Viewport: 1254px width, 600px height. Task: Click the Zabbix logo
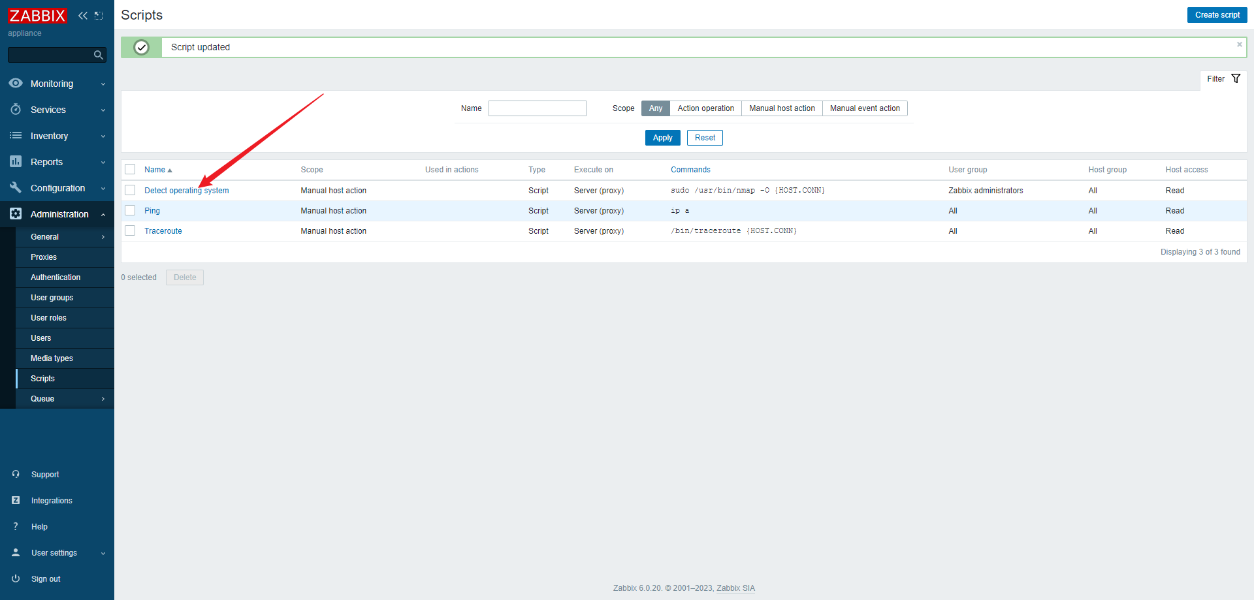click(37, 15)
